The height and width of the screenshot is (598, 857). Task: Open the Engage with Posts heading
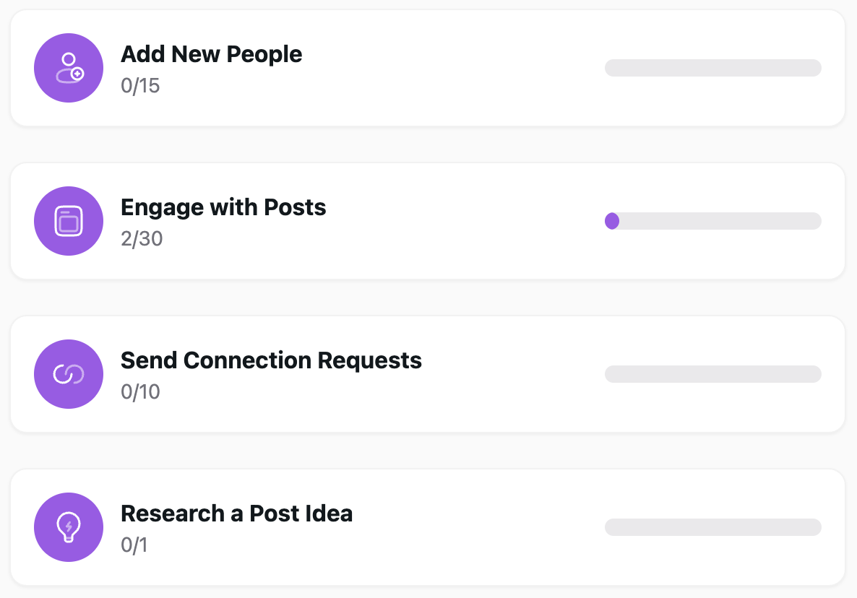click(x=223, y=207)
